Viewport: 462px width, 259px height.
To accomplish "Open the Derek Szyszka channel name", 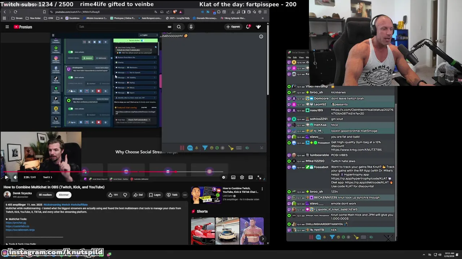I will pos(22,193).
